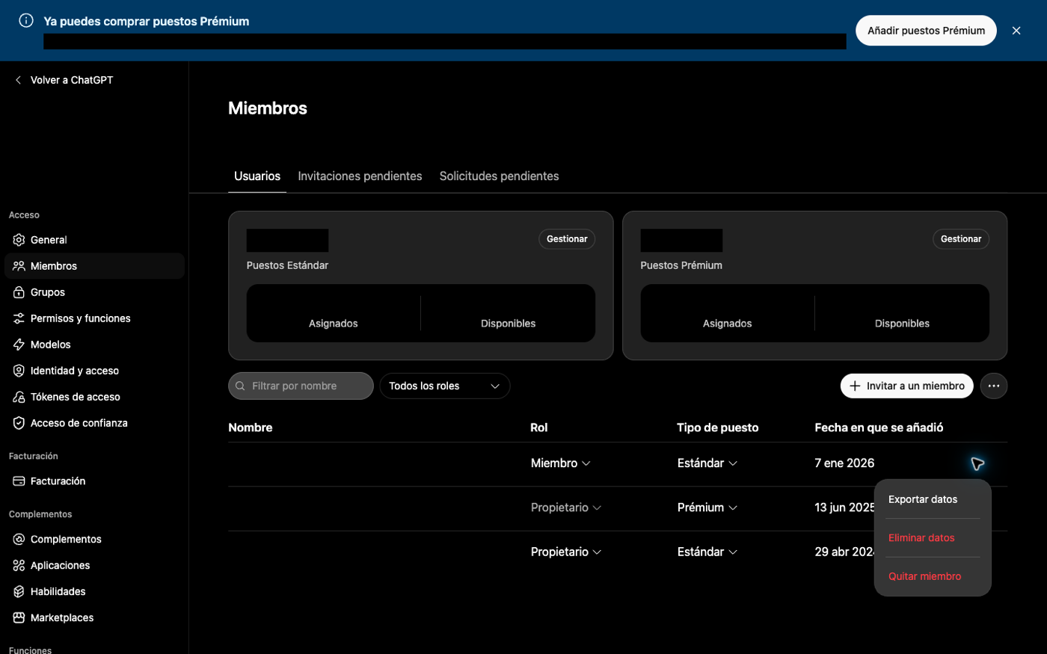Go back via the Volver a ChatGPT arrow

pyautogui.click(x=18, y=80)
